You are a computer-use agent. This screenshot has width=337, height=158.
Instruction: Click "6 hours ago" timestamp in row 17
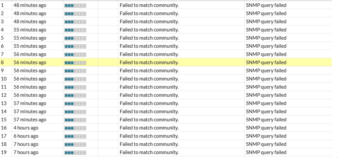point(26,136)
